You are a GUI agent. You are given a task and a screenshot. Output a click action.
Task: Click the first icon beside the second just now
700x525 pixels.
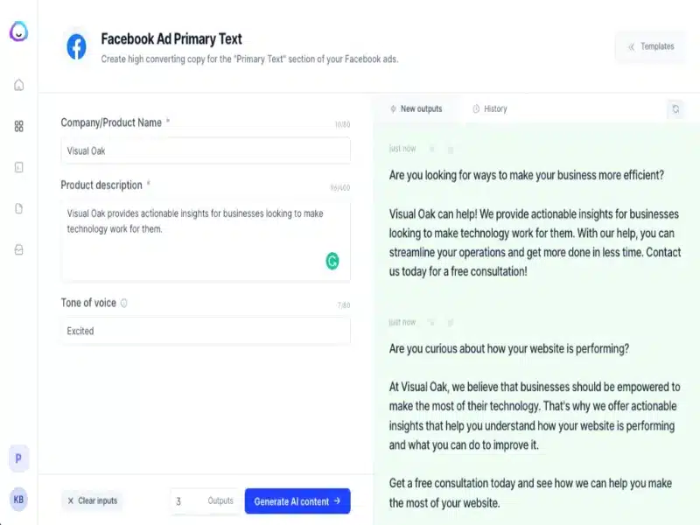[x=431, y=322]
